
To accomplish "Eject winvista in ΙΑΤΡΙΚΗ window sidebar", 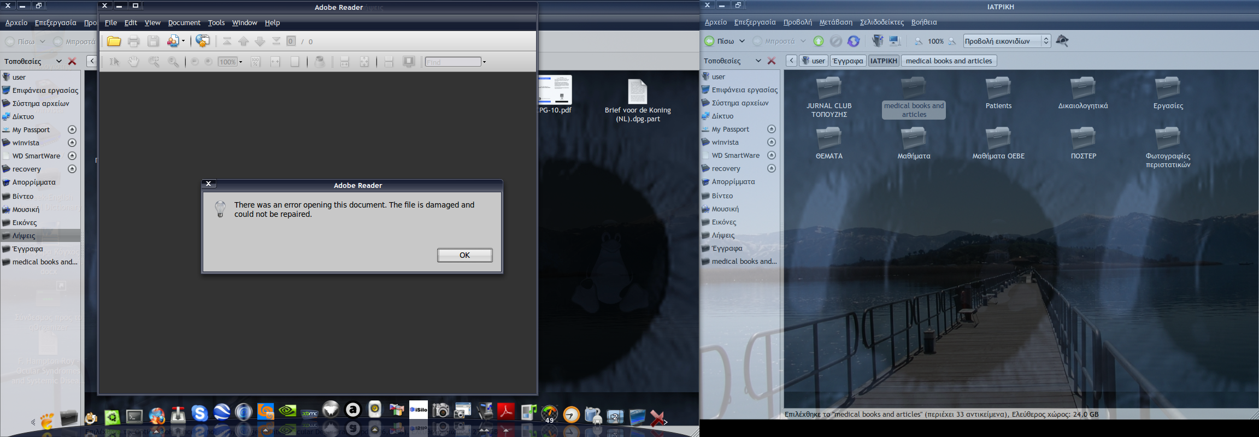I will click(772, 142).
